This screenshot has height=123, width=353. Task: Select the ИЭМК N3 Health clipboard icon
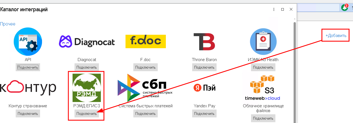263,42
